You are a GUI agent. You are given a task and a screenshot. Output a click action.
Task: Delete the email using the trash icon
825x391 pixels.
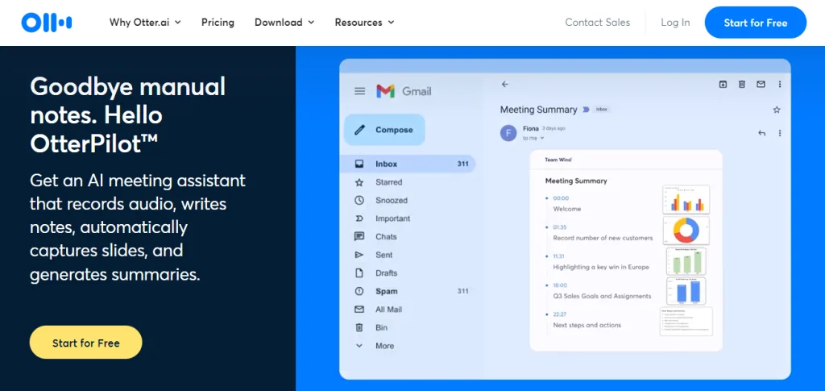[741, 84]
